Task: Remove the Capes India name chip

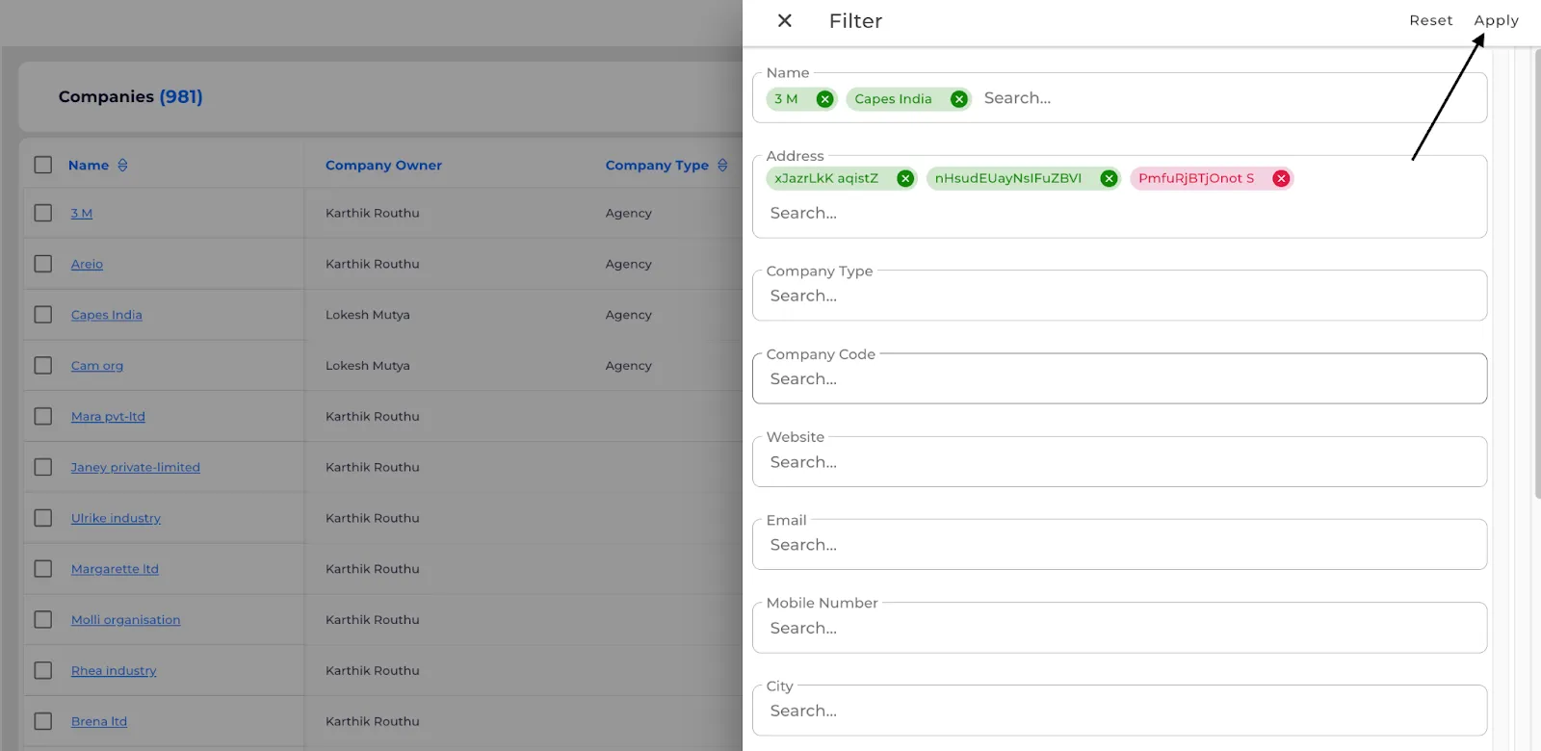Action: pyautogui.click(x=958, y=99)
